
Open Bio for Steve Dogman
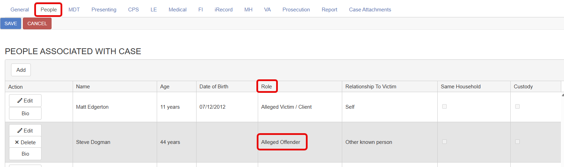click(25, 154)
